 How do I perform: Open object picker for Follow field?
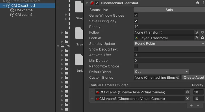coord(196,32)
